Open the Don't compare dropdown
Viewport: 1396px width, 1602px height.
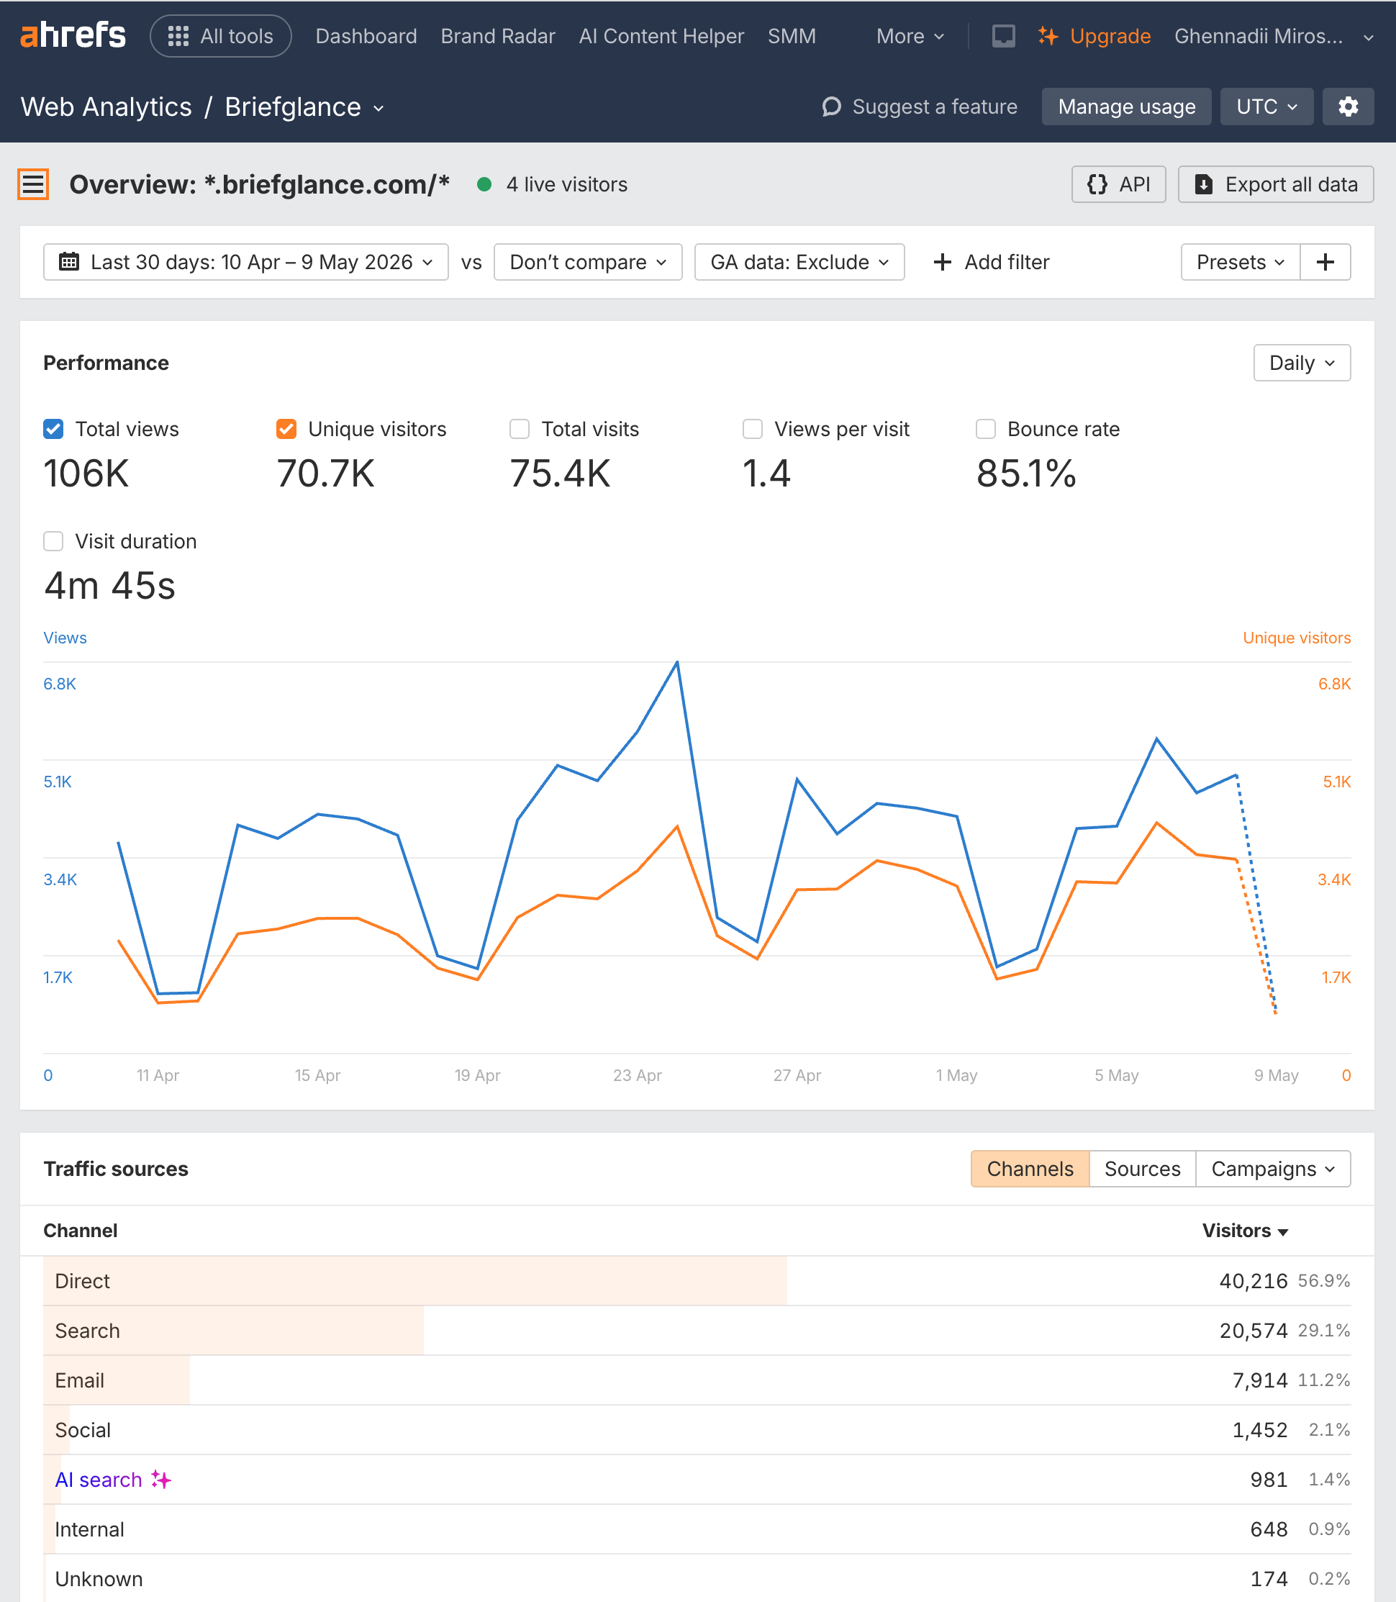(587, 262)
